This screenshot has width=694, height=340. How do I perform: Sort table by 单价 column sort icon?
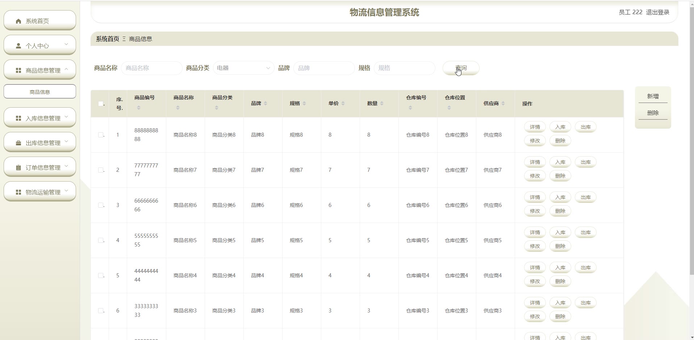(x=343, y=104)
